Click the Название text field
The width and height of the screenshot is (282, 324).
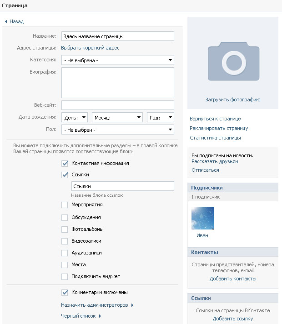coord(118,36)
